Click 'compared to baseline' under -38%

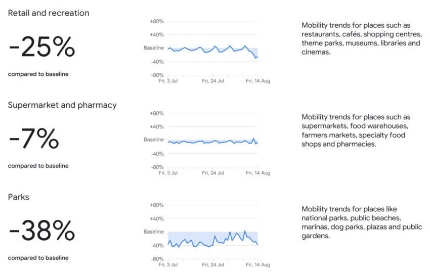tap(38, 258)
